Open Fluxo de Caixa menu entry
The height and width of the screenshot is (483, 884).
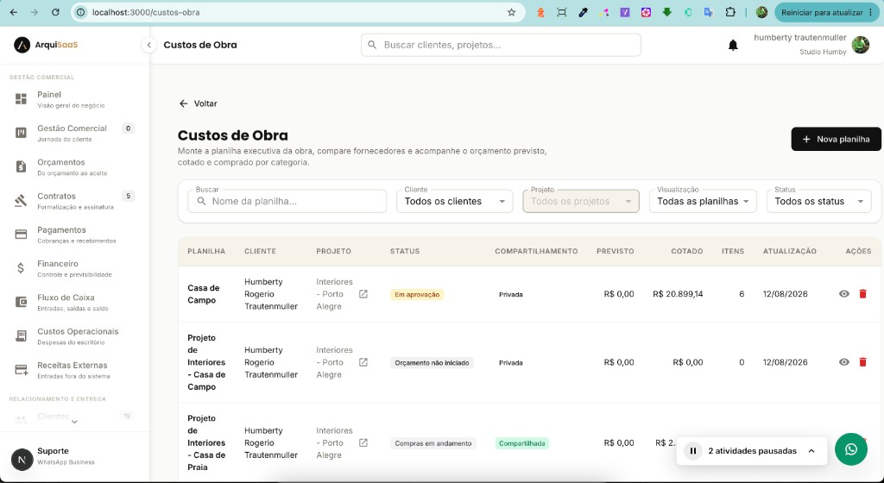coord(74,302)
